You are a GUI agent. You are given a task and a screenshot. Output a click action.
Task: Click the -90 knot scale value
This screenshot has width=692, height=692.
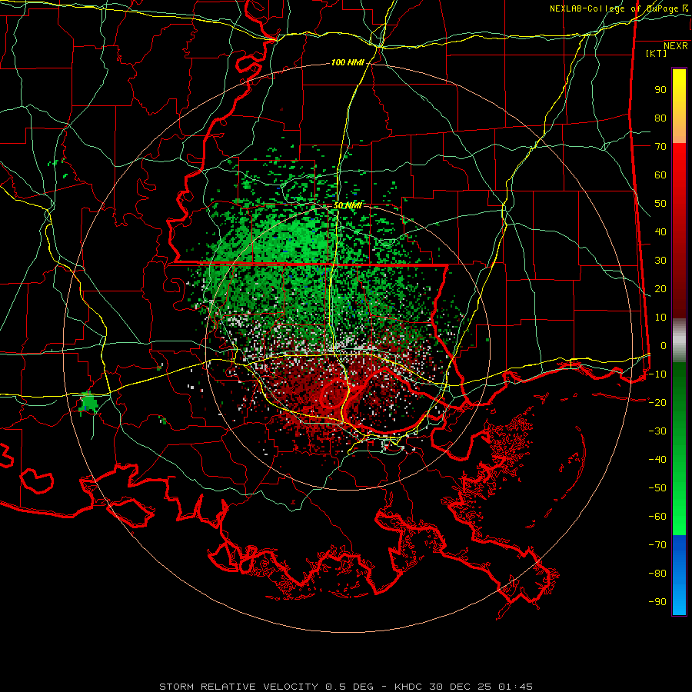pos(657,602)
